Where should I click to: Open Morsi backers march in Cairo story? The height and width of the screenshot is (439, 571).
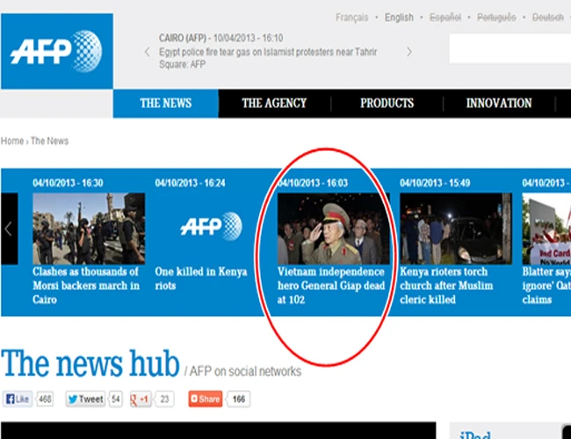86,285
